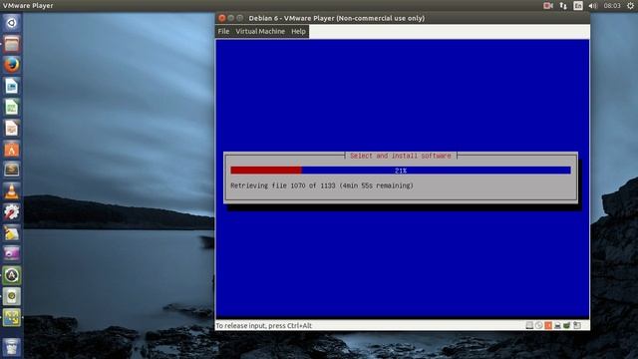The image size is (638, 359).
Task: Open the clock showing 08:03
Action: [611, 6]
